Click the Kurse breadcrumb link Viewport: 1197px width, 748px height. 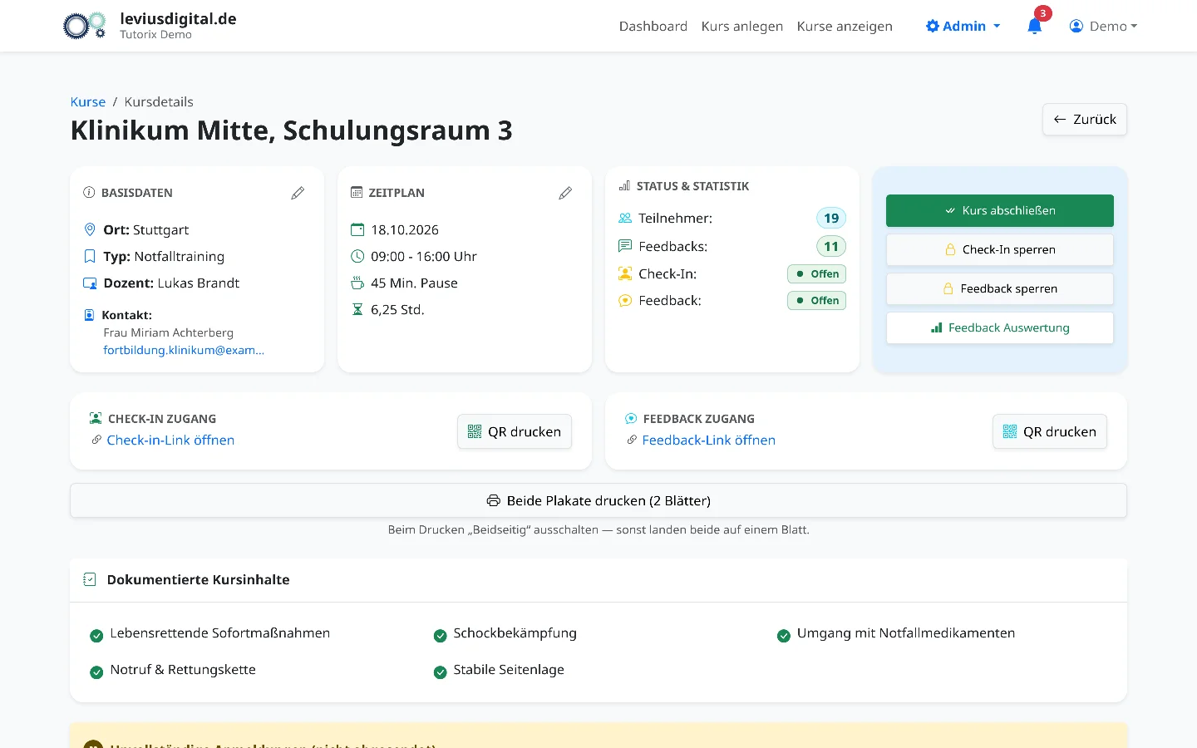pos(88,101)
